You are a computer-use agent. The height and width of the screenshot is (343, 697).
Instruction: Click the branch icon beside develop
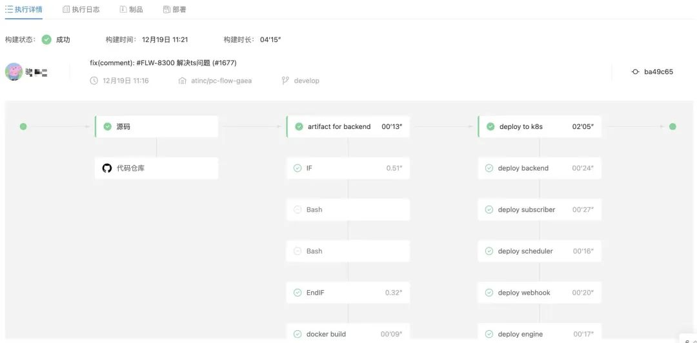pos(285,81)
